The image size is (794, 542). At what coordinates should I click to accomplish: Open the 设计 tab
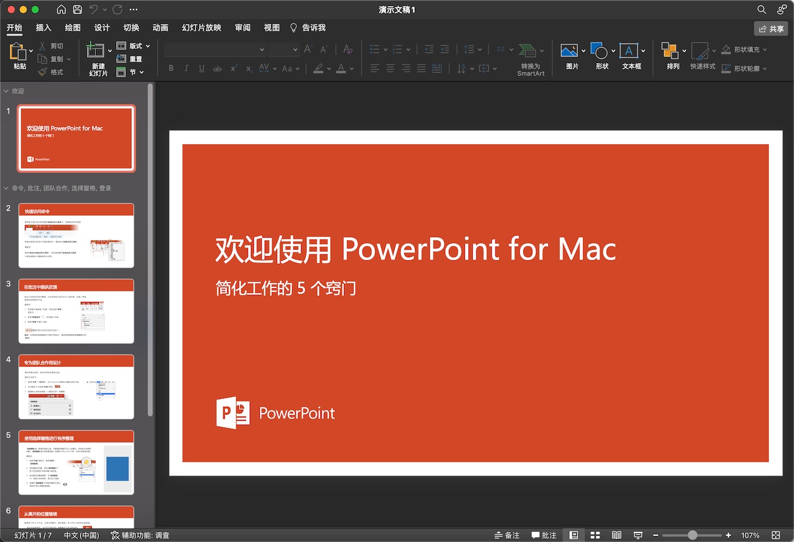[x=102, y=27]
